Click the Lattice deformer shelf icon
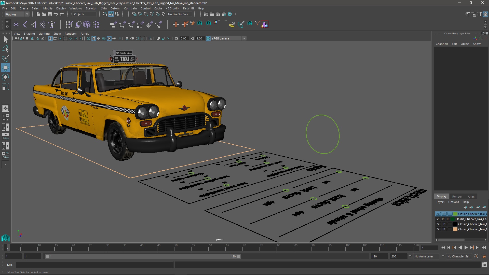Viewport: 489px width, 275px height. 87,24
